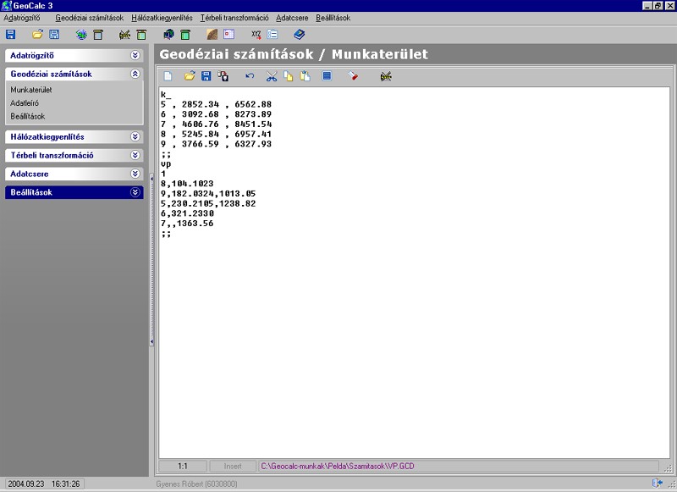Click the document-with-red-arrow icon next to editor save
This screenshot has width=677, height=492.
coord(223,76)
